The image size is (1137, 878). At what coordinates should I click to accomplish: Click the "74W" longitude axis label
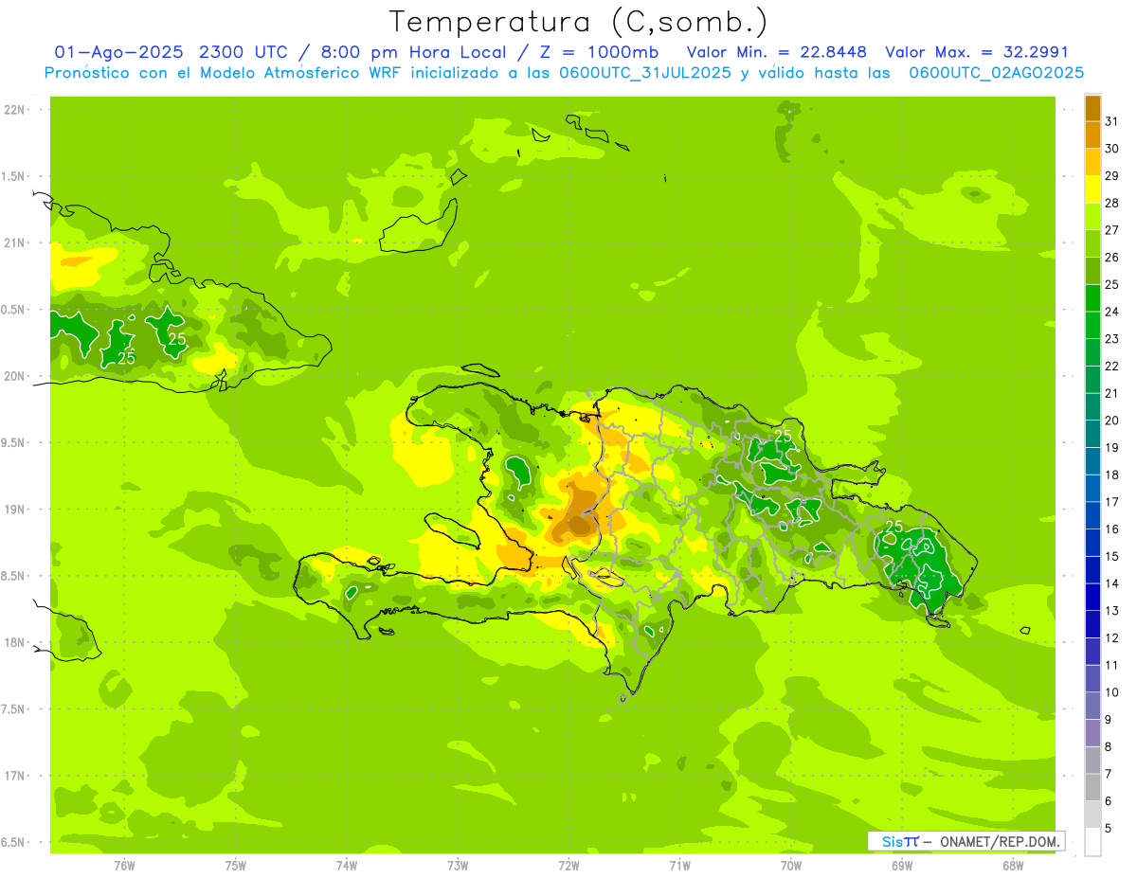[346, 866]
